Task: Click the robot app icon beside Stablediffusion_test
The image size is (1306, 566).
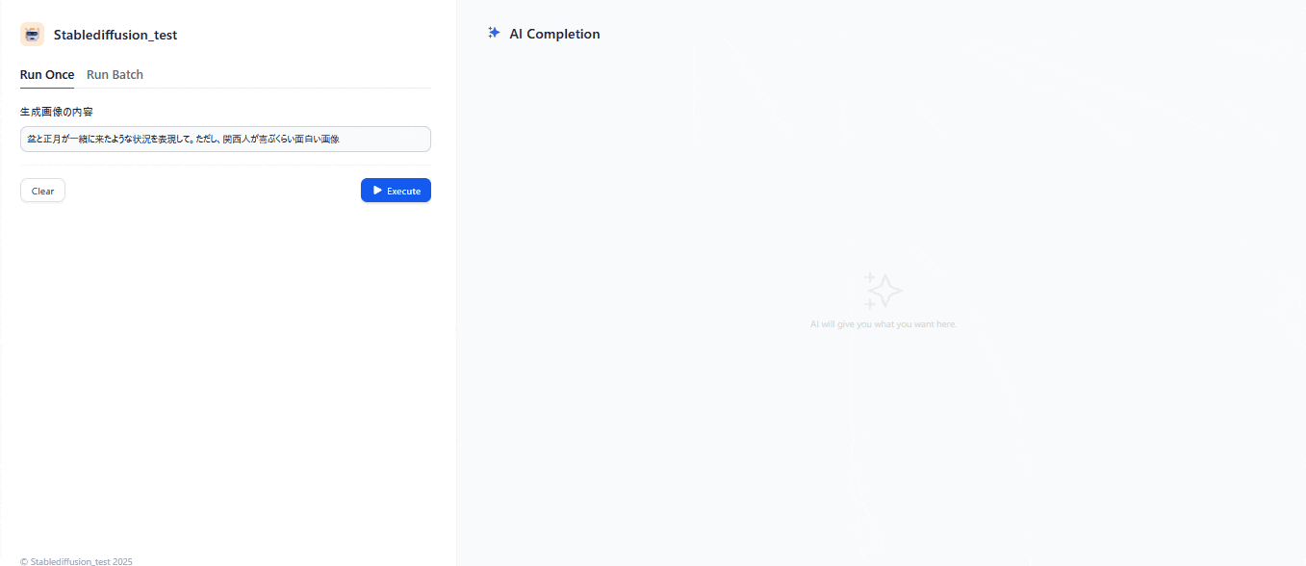Action: pyautogui.click(x=32, y=34)
